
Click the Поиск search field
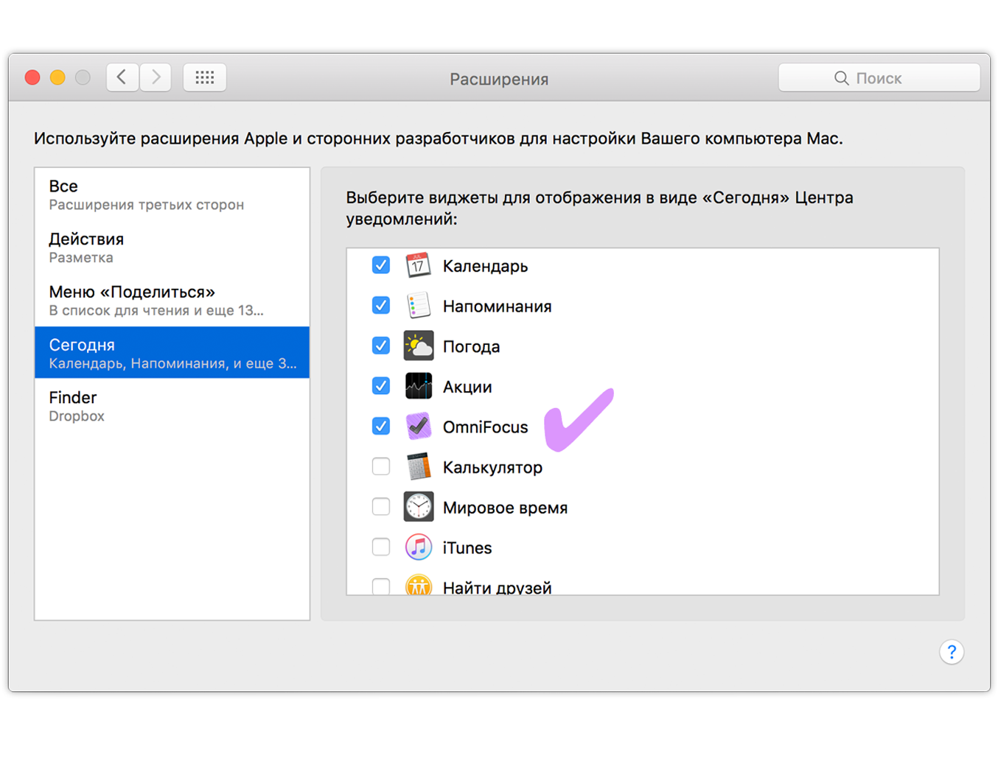(x=879, y=77)
